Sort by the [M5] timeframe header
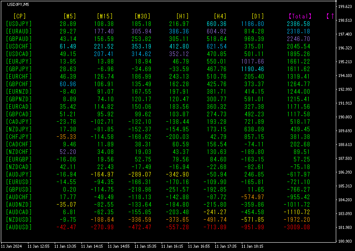 [70, 16]
